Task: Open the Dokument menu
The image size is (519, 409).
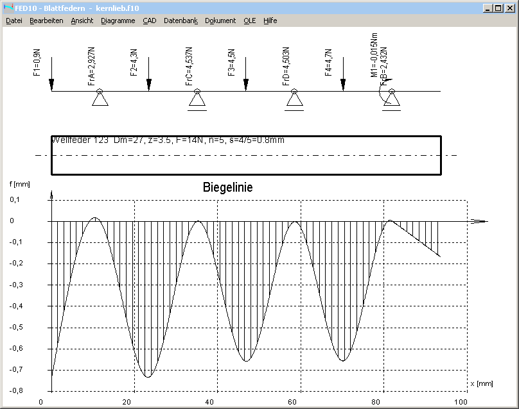Action: click(220, 21)
